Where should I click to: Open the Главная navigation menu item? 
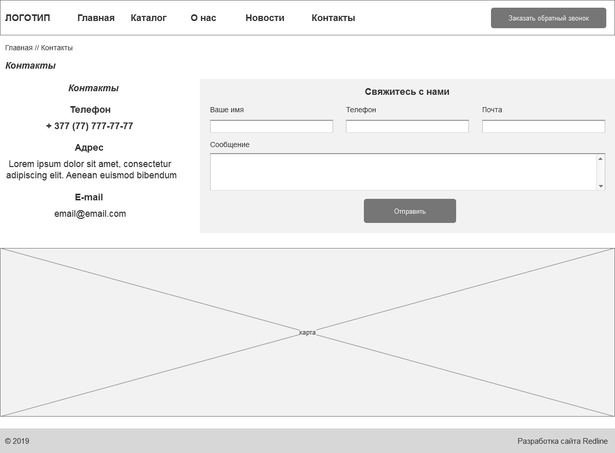tap(96, 18)
